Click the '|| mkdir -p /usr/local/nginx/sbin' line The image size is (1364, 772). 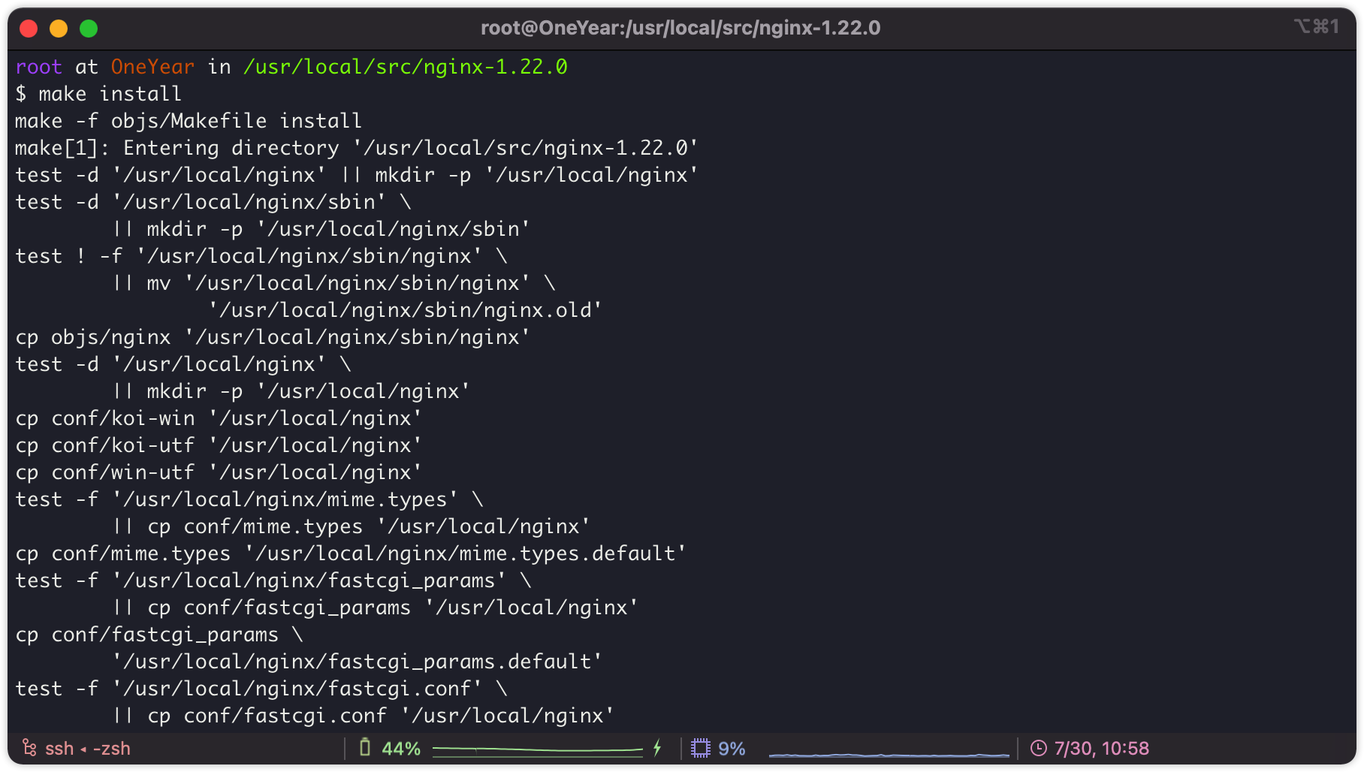(321, 229)
